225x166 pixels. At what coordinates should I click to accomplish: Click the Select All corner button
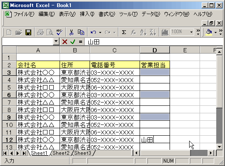[9, 50]
